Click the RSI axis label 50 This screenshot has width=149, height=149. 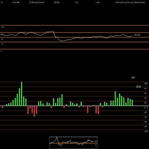2,39
